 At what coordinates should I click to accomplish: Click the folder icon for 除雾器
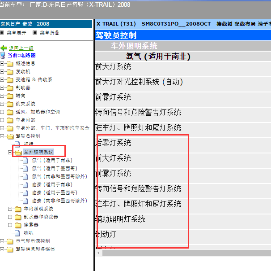click(18, 225)
